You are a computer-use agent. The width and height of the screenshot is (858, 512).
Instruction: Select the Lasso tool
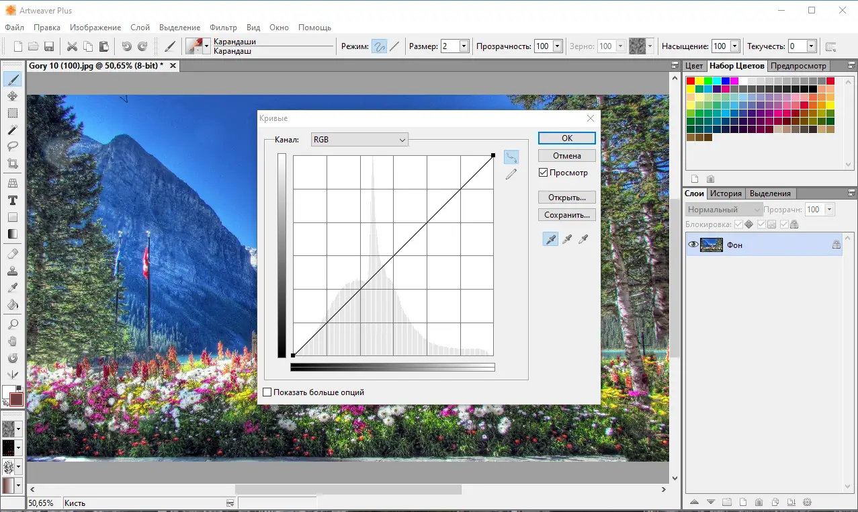[13, 146]
